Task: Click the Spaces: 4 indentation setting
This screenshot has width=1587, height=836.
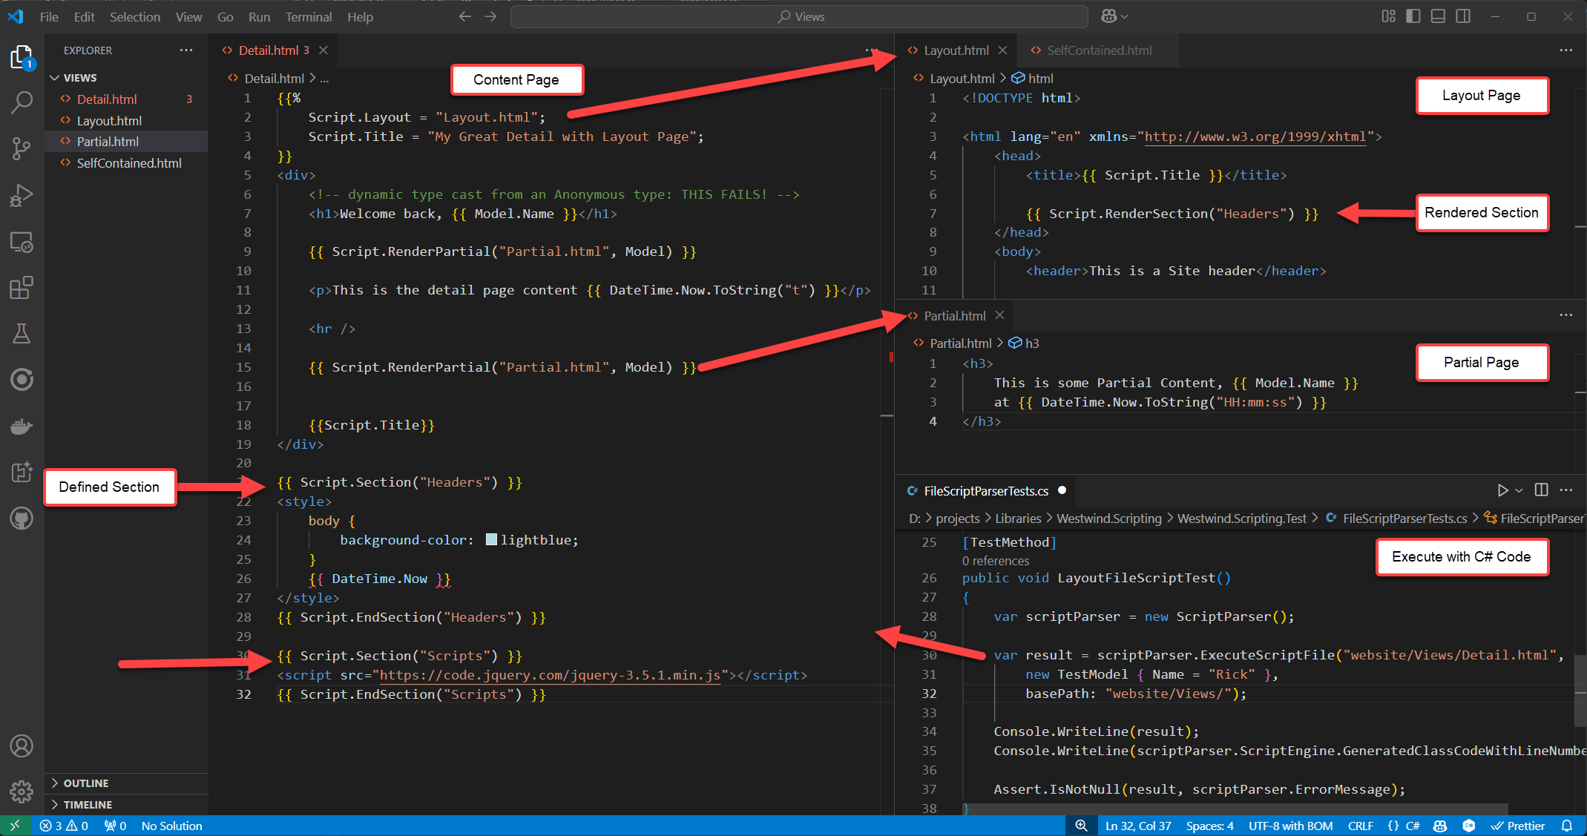Action: click(1209, 826)
